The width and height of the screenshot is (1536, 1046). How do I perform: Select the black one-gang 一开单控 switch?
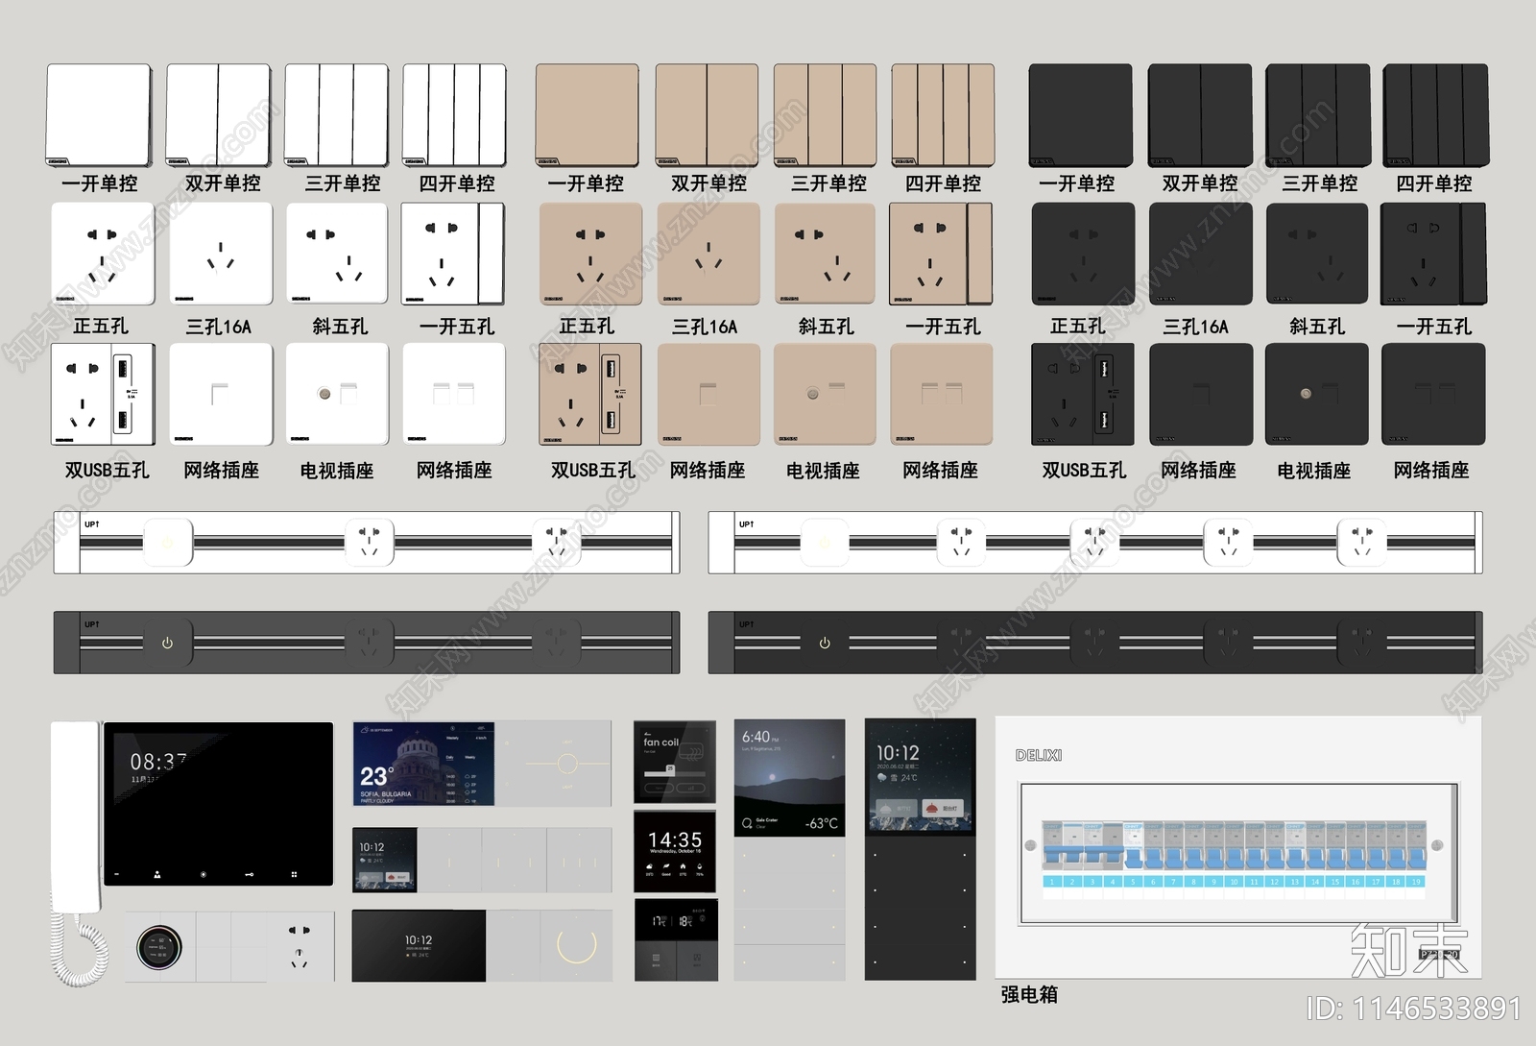(1080, 115)
